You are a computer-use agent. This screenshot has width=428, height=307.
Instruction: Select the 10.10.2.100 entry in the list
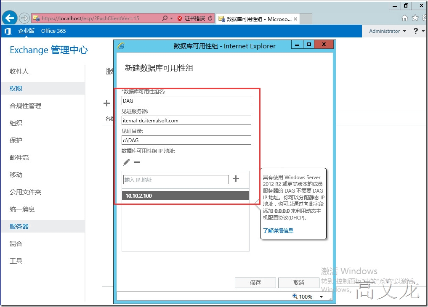[x=185, y=196]
